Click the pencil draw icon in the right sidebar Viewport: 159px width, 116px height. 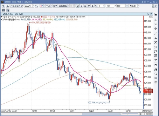pyautogui.click(x=156, y=20)
